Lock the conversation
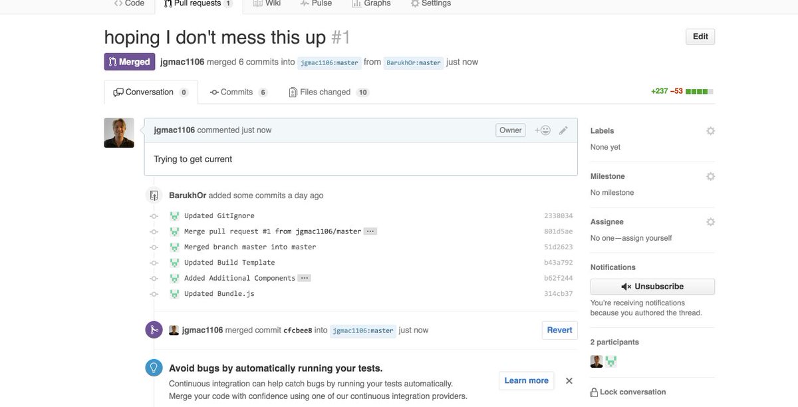 tap(628, 392)
